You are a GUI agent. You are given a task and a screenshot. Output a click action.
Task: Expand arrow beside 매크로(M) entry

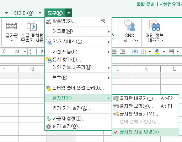[x=109, y=31]
